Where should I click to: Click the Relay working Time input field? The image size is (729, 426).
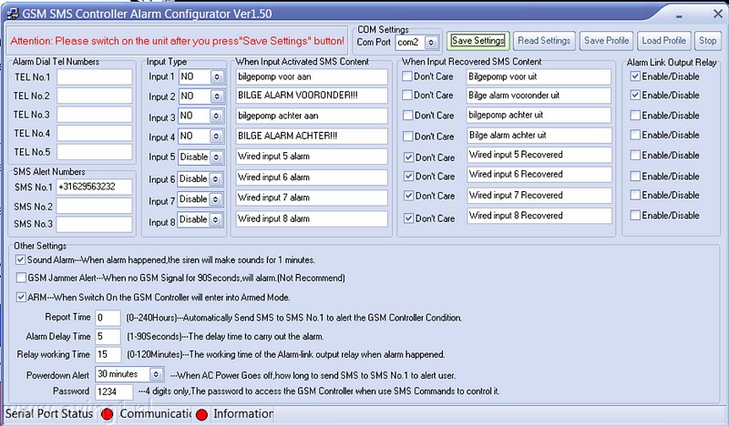pos(108,355)
